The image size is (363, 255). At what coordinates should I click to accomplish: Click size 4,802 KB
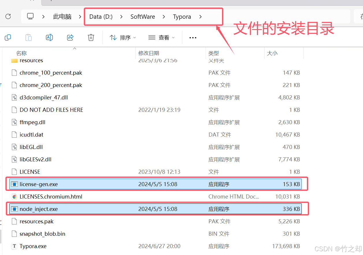click(x=289, y=97)
